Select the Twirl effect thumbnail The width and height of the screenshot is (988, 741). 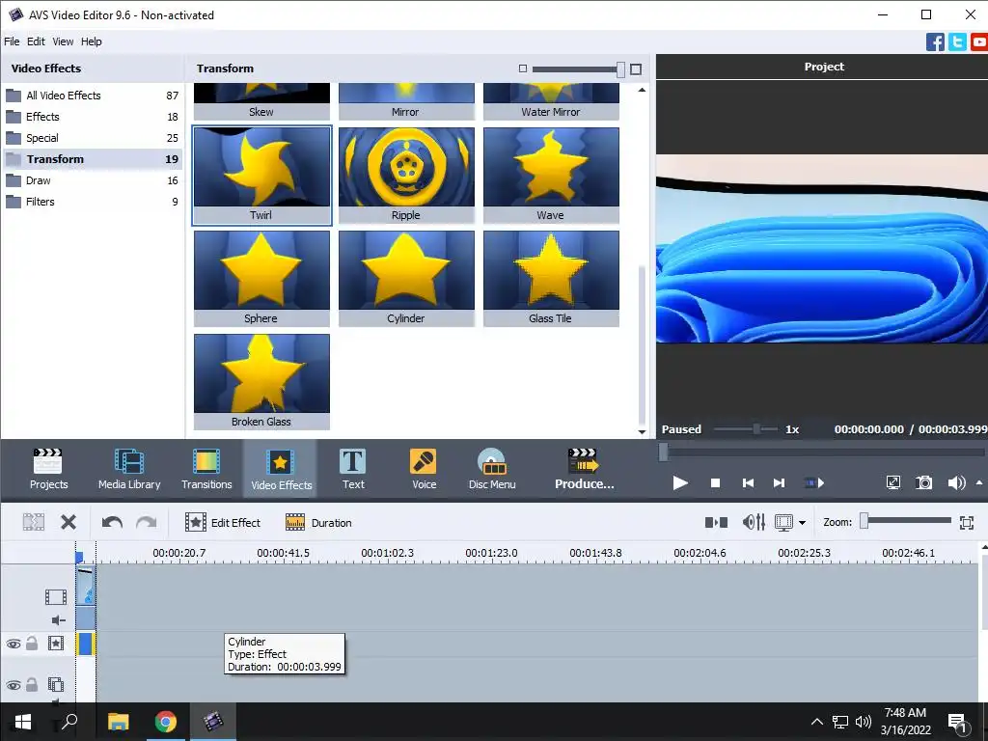click(261, 176)
